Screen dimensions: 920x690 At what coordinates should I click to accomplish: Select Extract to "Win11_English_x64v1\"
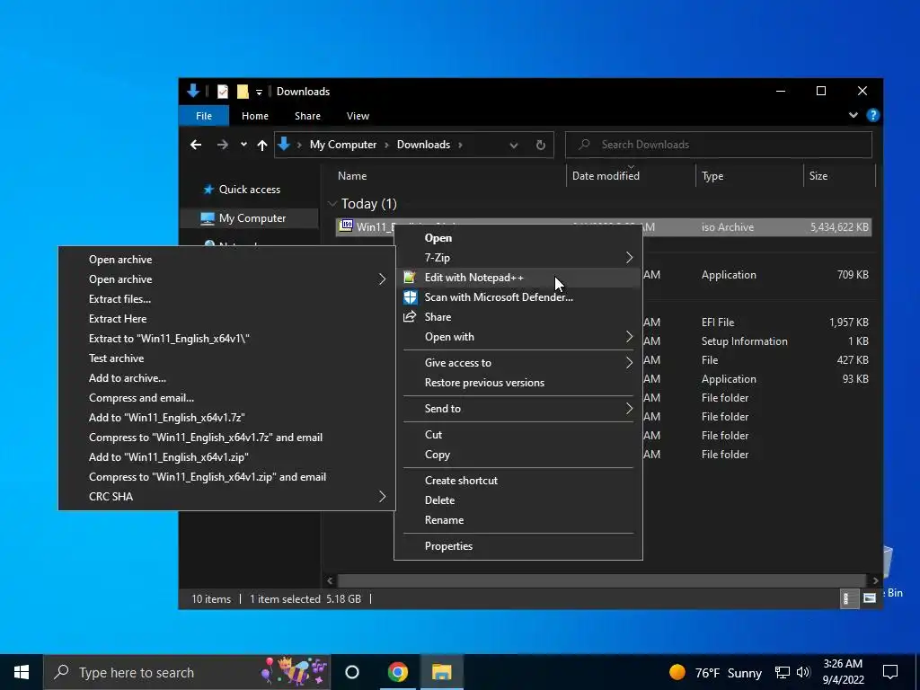(x=226, y=339)
